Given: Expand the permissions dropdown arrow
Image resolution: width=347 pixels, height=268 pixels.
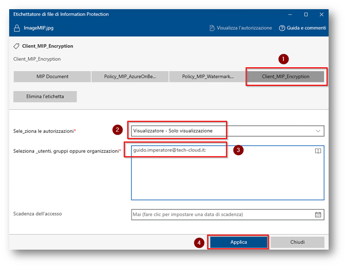Looking at the screenshot, I should coord(318,131).
